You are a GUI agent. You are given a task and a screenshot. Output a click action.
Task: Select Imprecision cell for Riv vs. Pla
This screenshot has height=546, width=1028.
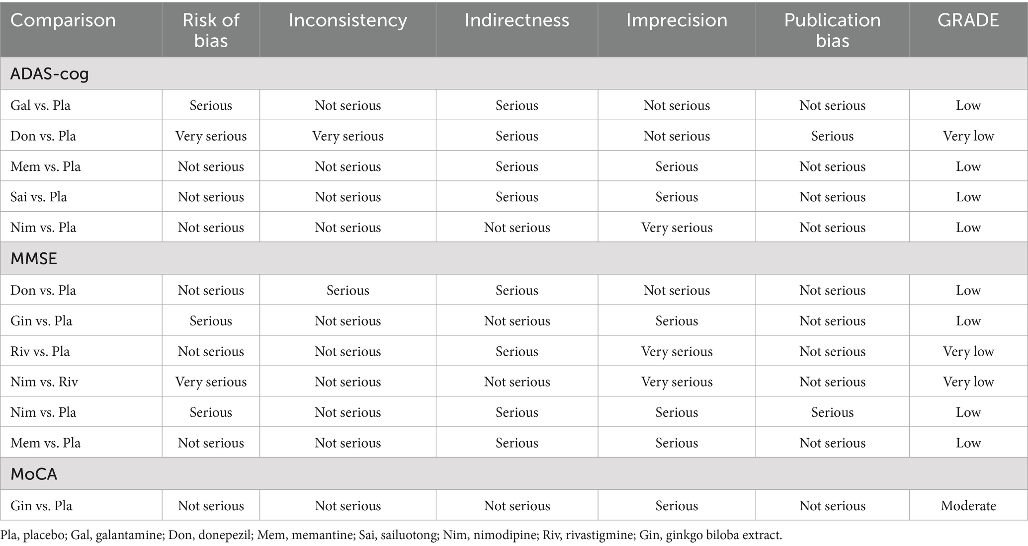tap(677, 351)
